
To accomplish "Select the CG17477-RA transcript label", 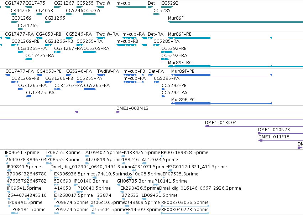I will 19,34.
